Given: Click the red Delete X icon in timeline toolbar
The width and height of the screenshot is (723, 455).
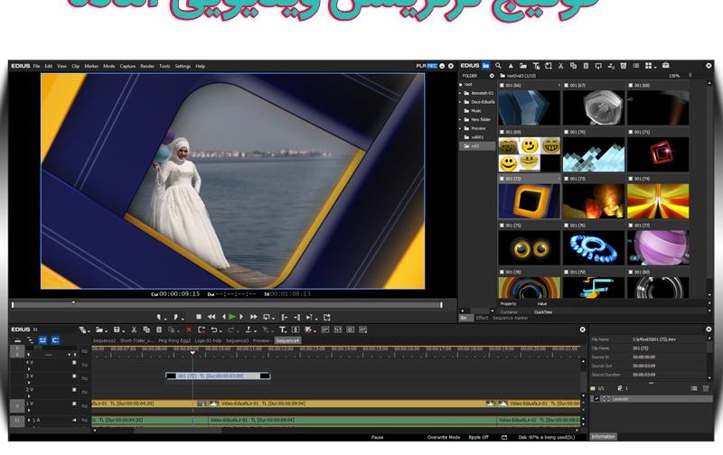Looking at the screenshot, I should point(188,330).
